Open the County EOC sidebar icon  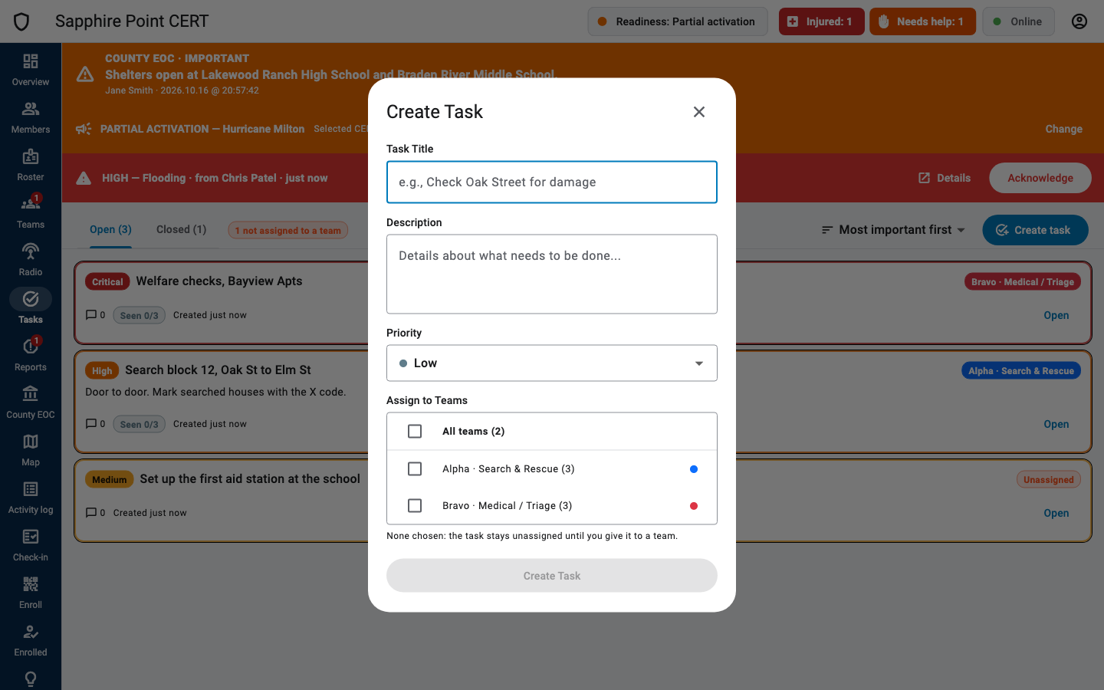31,394
